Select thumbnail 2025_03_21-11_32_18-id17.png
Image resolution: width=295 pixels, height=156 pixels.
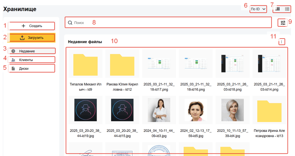point(159,63)
